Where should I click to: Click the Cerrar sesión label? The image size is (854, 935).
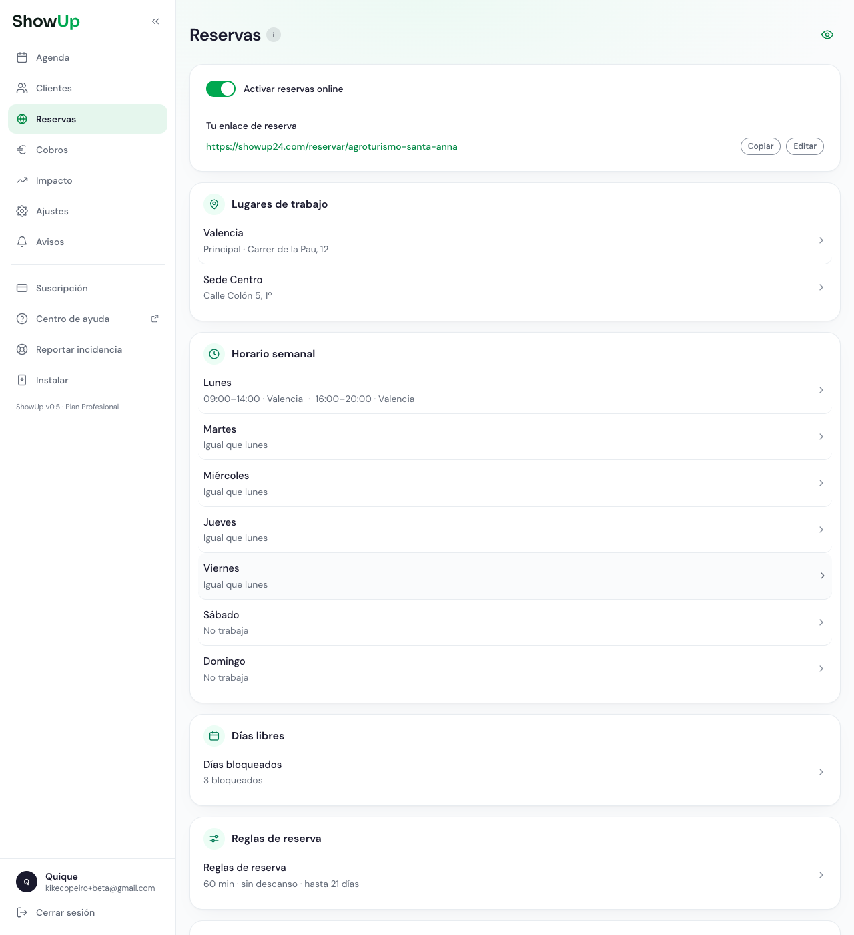[x=65, y=912]
